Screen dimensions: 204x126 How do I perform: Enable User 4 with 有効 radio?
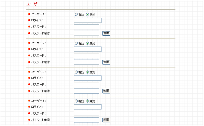(x=76, y=101)
